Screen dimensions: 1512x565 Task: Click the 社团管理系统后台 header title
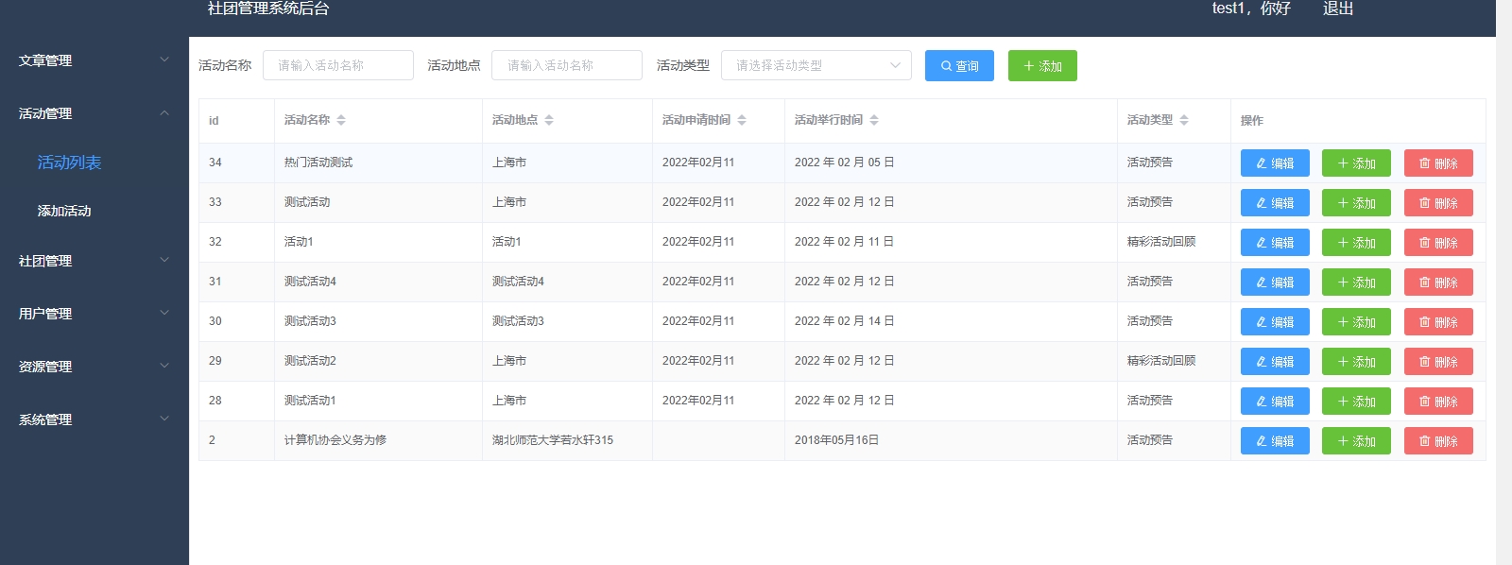(x=268, y=9)
